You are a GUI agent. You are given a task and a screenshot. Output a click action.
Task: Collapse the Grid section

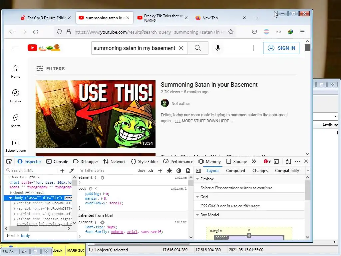coord(197,197)
